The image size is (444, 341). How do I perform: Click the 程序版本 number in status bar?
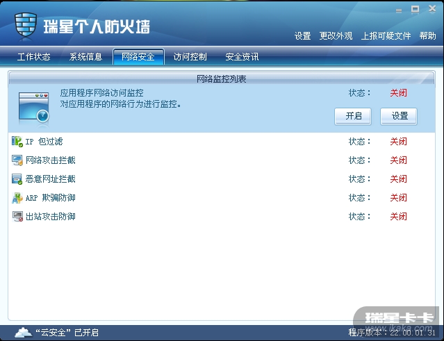[413, 333]
